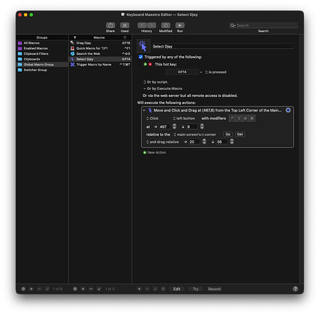Select the Global Macro Group
Viewport: 319px width, 315px height.
[x=42, y=64]
